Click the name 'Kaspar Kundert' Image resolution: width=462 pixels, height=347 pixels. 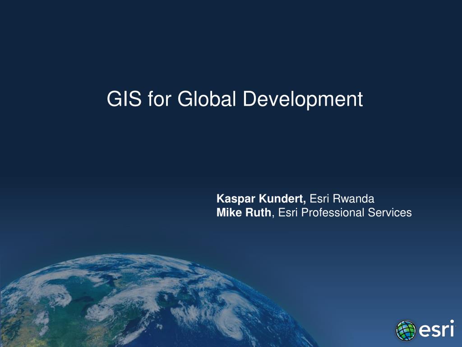click(x=260, y=199)
